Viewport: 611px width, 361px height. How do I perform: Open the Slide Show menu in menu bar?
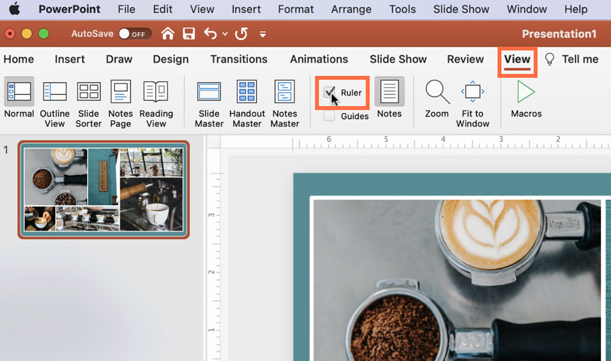tap(461, 9)
